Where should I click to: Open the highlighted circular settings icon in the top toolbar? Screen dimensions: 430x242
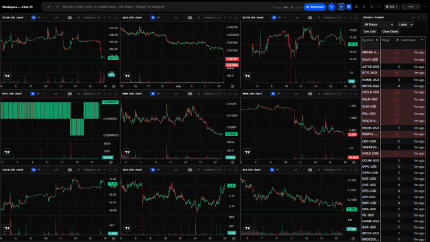tap(341, 7)
